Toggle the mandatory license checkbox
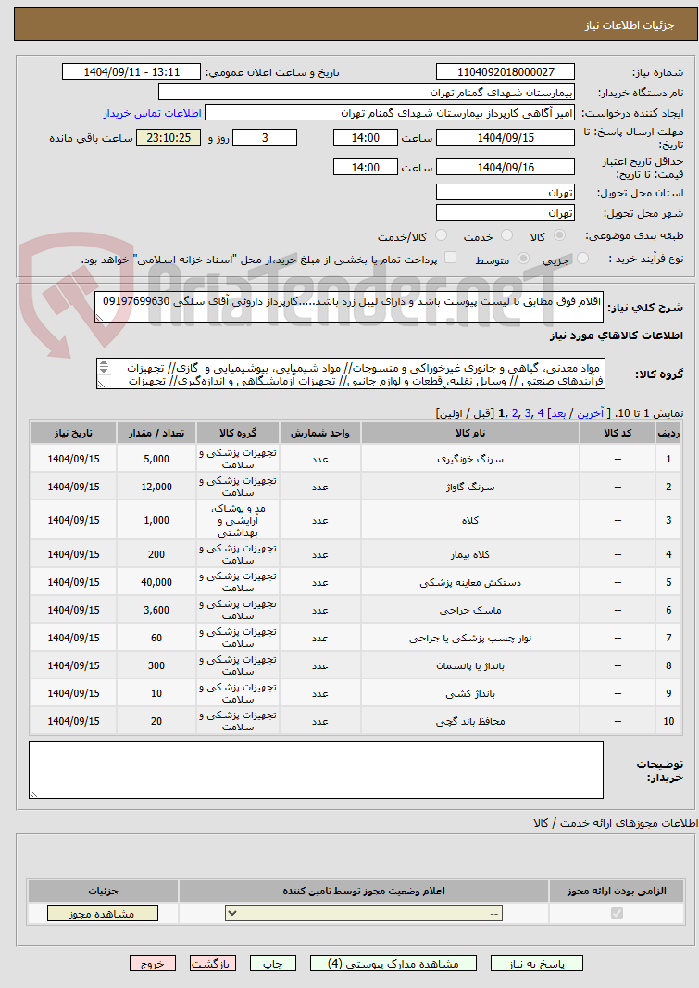699x988 pixels. (x=617, y=913)
